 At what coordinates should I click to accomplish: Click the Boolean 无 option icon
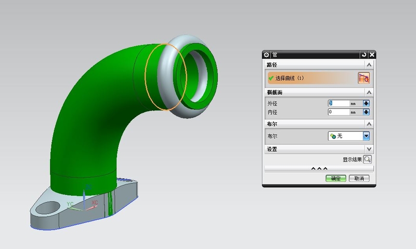click(x=333, y=136)
